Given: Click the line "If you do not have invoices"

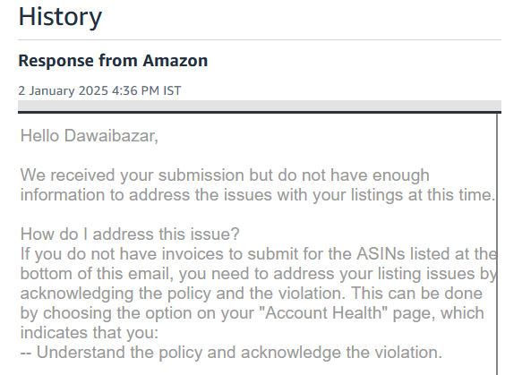Looking at the screenshot, I should (258, 253).
